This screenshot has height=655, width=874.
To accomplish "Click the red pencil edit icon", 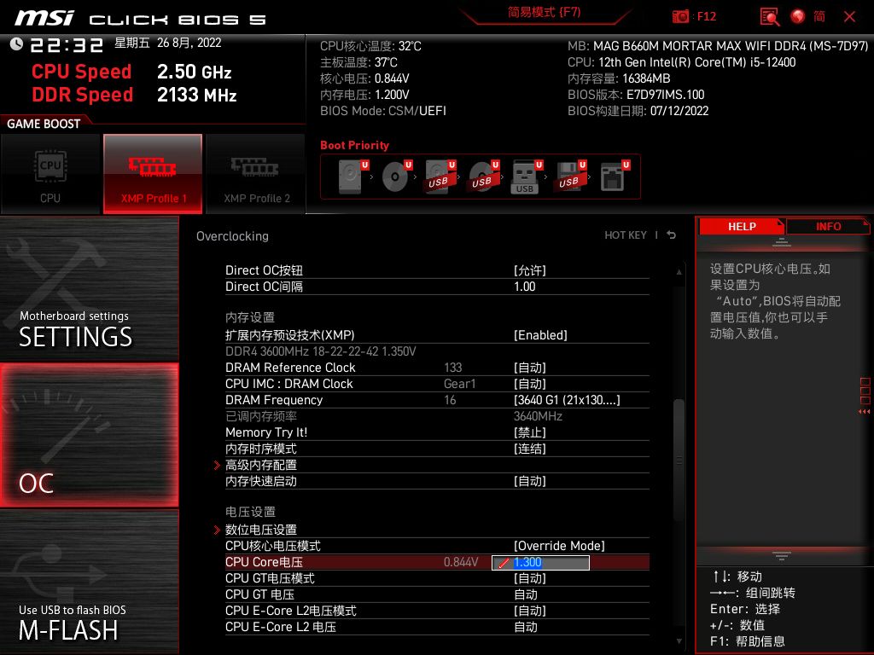I will pos(504,563).
